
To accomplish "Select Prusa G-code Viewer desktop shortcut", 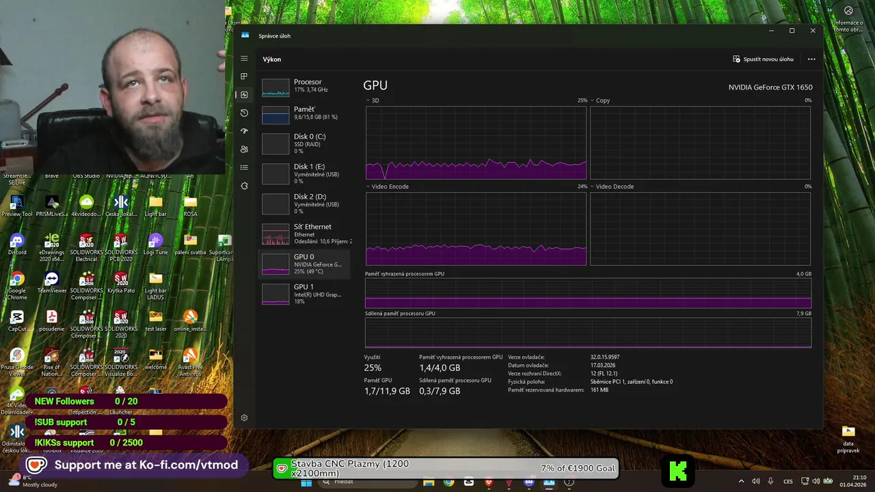I will (17, 362).
